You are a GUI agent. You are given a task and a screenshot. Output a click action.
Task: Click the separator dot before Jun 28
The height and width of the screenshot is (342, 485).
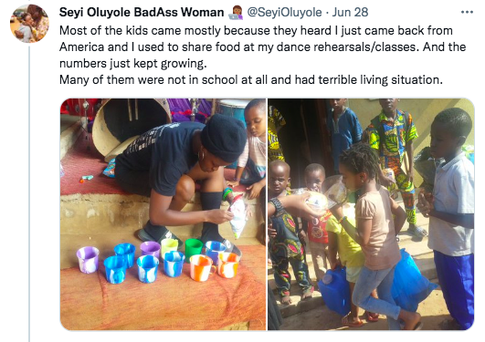click(x=327, y=13)
